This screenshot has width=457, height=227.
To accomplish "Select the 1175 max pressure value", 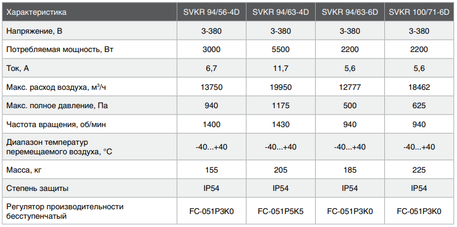I will (x=281, y=105).
